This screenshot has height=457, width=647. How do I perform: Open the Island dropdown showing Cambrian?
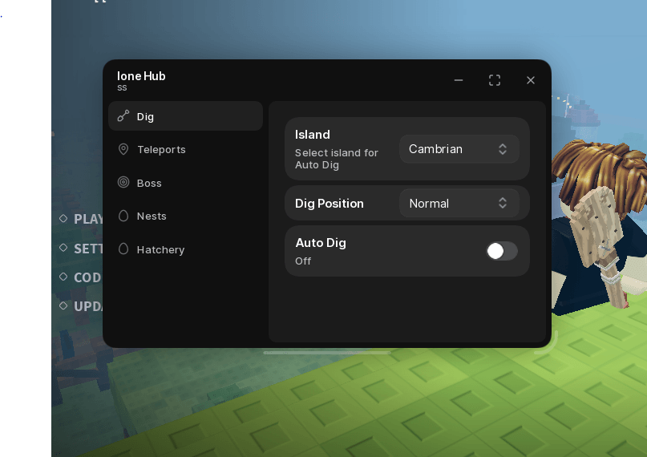459,149
